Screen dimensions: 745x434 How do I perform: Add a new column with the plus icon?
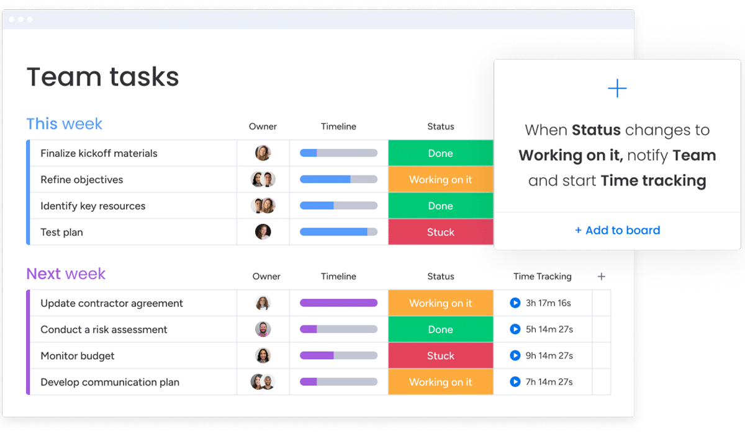pyautogui.click(x=601, y=277)
